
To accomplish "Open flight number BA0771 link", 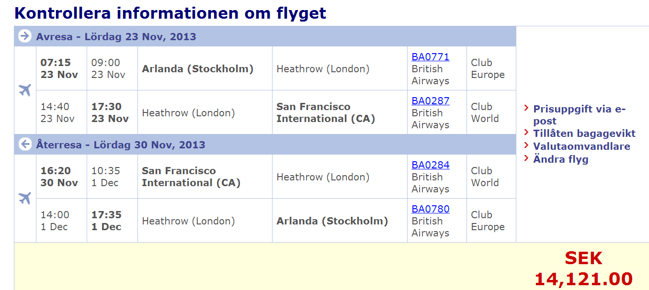I will (430, 57).
